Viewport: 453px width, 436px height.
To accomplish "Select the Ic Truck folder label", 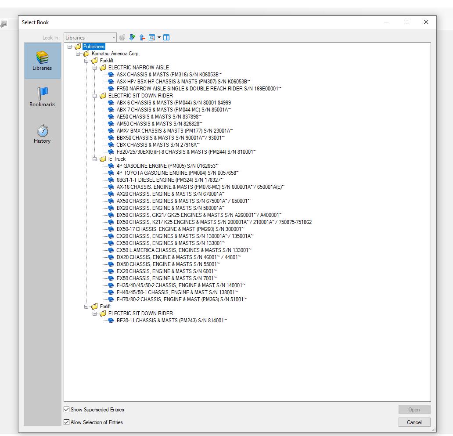I will tap(117, 159).
